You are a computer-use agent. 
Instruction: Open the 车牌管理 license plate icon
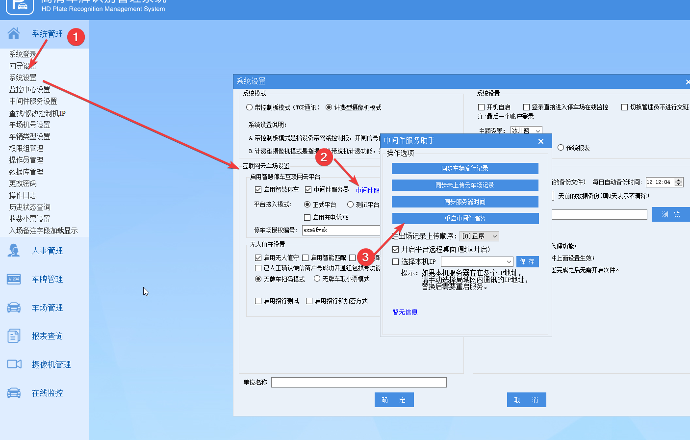click(x=14, y=279)
